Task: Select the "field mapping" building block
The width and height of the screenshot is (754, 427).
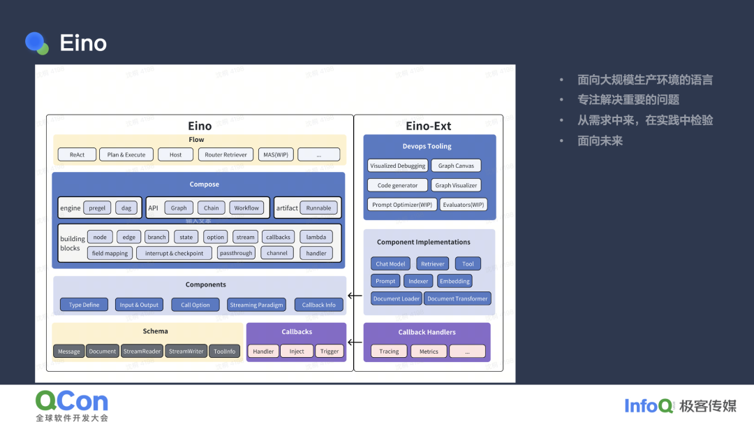Action: (110, 253)
